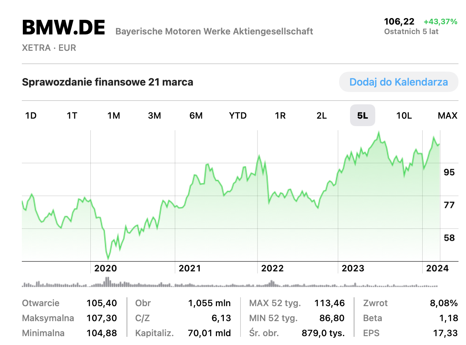The width and height of the screenshot is (466, 345).
Task: Show the 2L two-year range
Action: click(x=322, y=116)
